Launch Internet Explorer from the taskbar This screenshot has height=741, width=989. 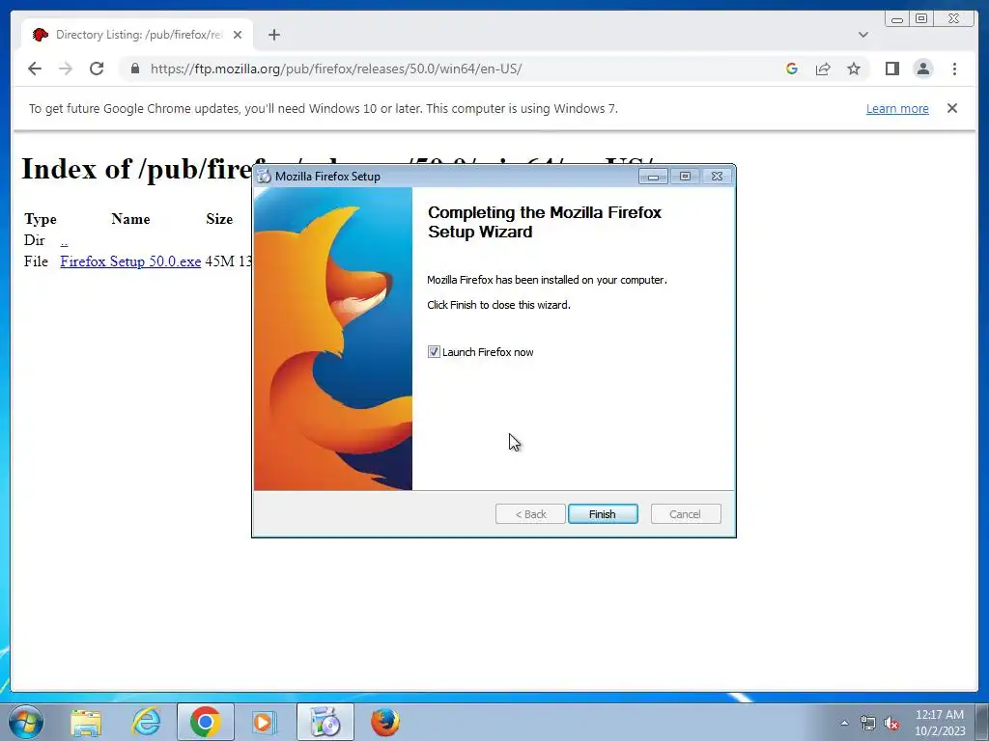tap(147, 722)
